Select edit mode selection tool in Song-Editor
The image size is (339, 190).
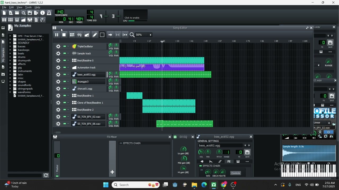pos(102,35)
